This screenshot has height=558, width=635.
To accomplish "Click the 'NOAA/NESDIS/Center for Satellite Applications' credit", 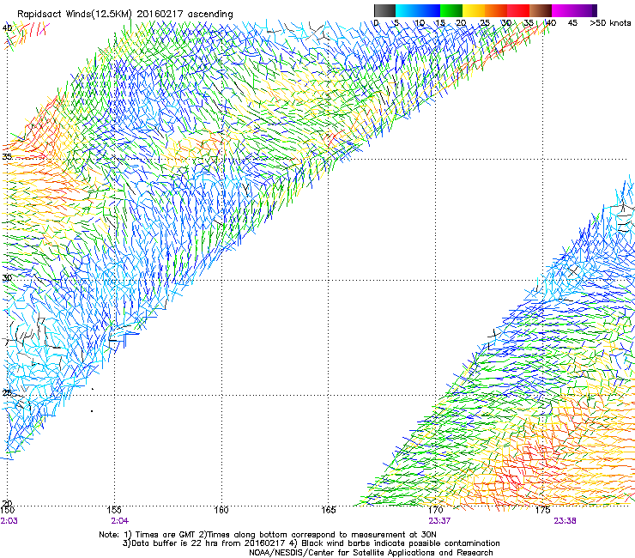I will tap(371, 553).
